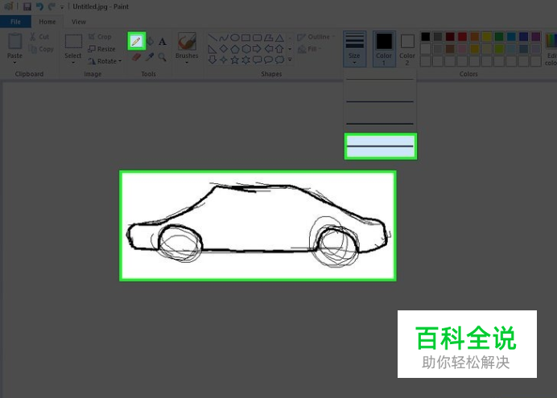Click the Paste clipboard button
This screenshot has height=398, width=557.
(15, 46)
